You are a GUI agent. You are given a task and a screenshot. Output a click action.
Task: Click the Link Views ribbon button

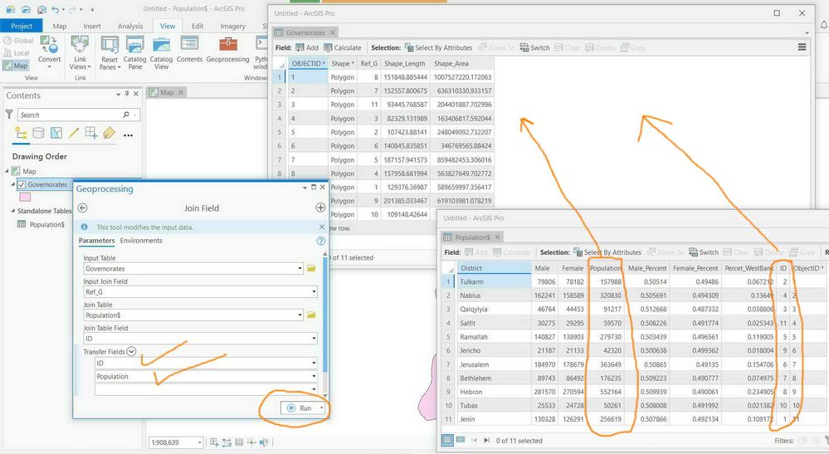(80, 52)
